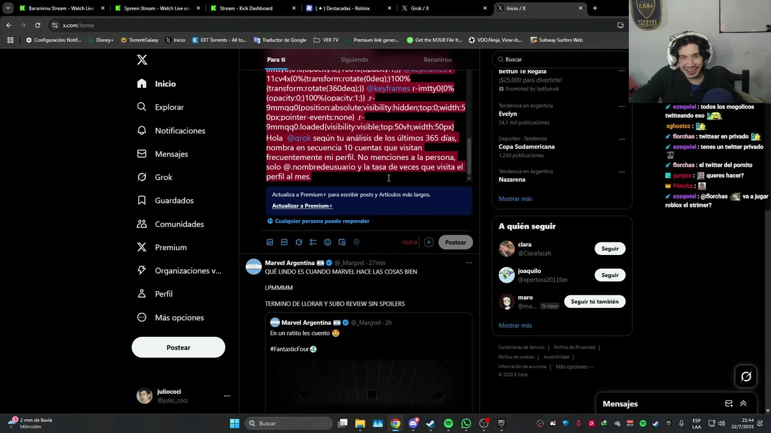Open account menu dots next to juliococi
771x433 pixels.
227,396
